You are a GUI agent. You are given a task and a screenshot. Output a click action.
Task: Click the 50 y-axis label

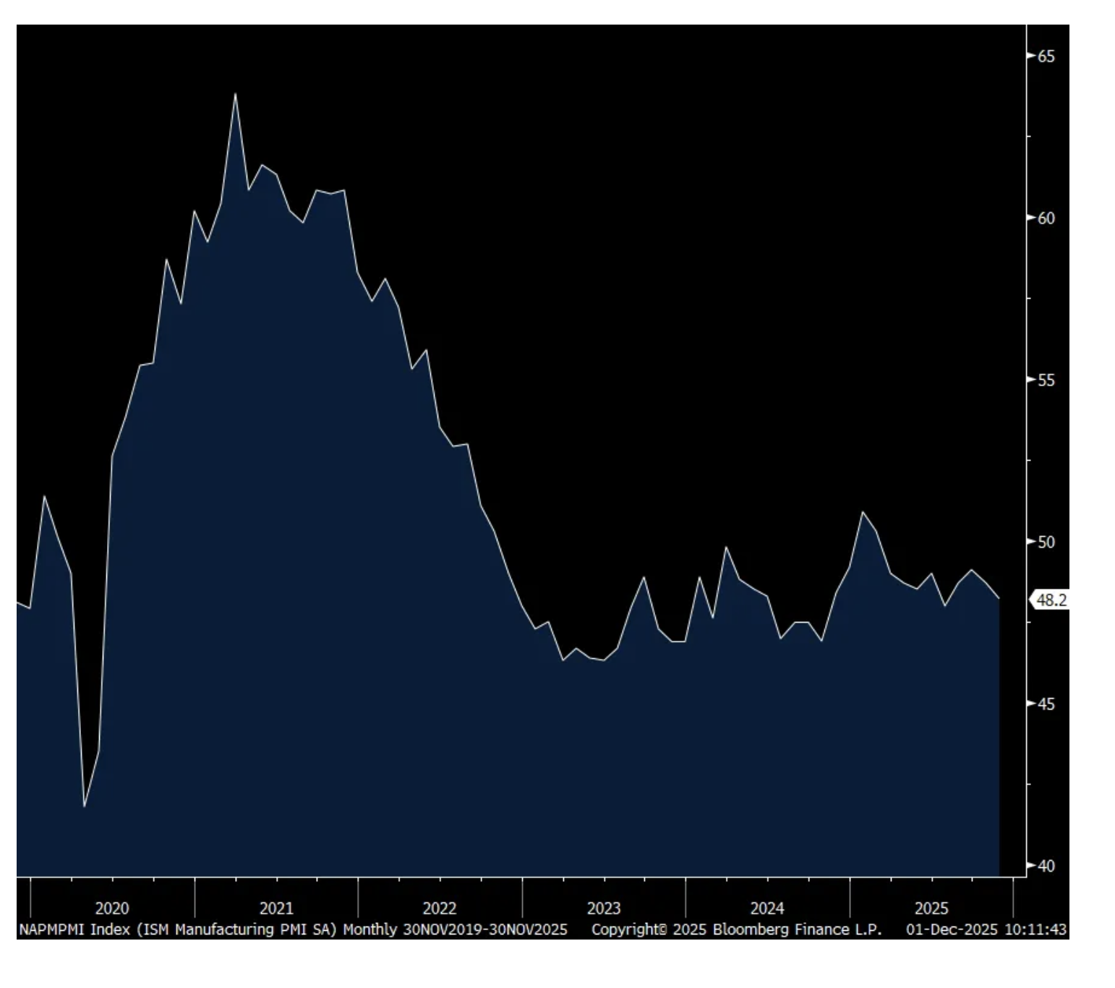coord(1046,542)
